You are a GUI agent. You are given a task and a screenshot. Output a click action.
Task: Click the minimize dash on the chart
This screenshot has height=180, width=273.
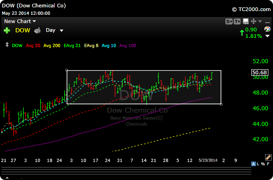point(267,23)
